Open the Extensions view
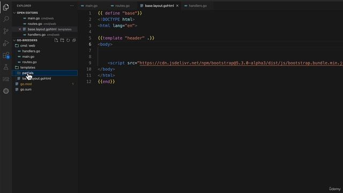This screenshot has width=343, height=193. (x=6, y=55)
